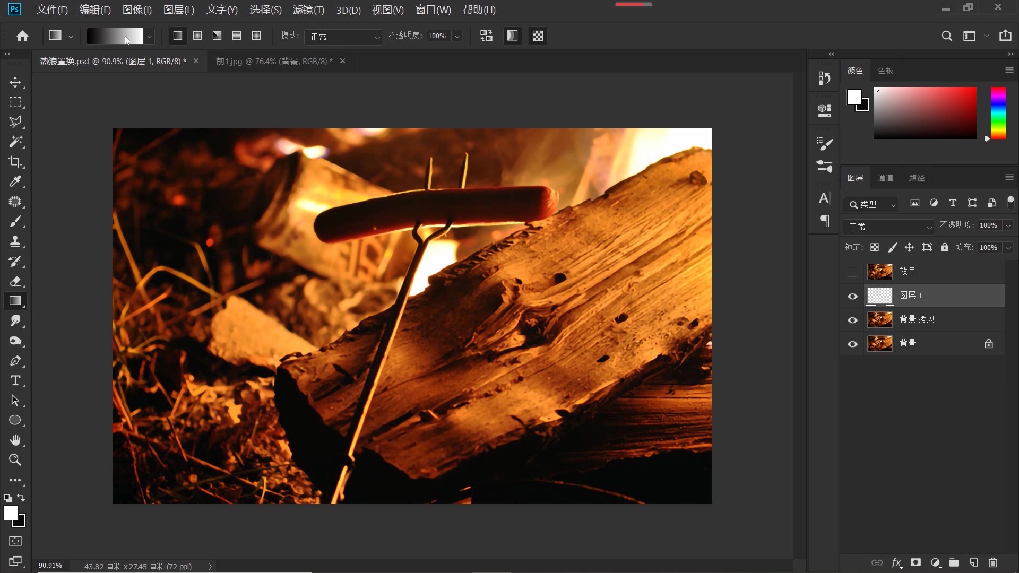The image size is (1019, 573).
Task: Click the delete layer trash icon
Action: point(993,562)
